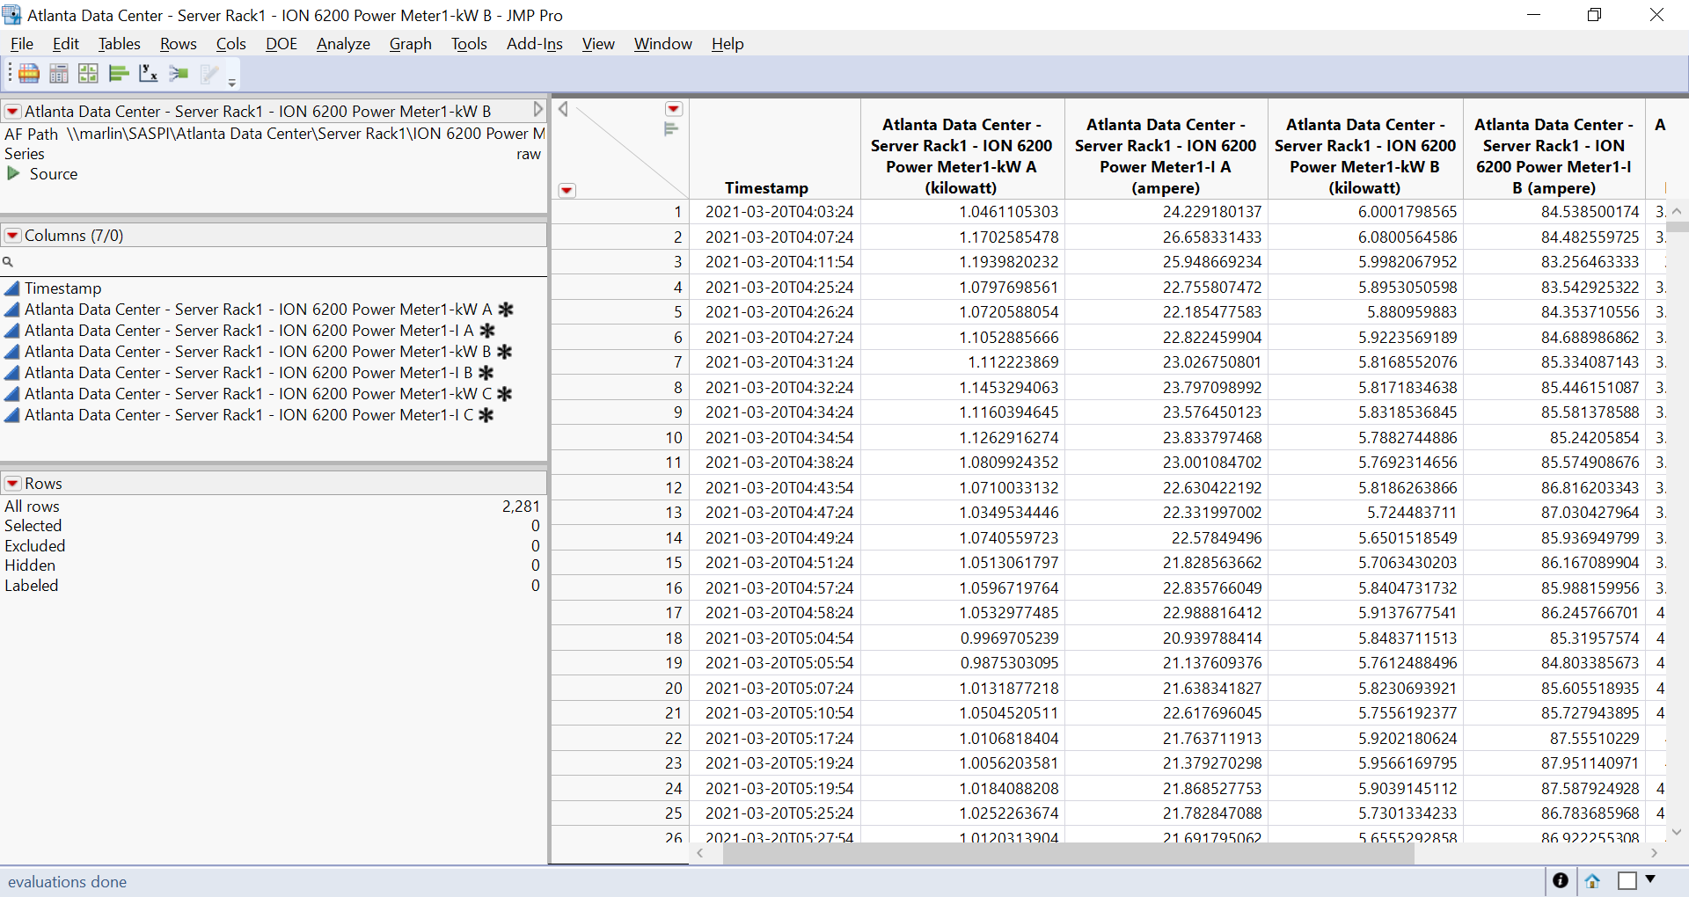
Task: Click the white color square in the status bar
Action: (1627, 880)
